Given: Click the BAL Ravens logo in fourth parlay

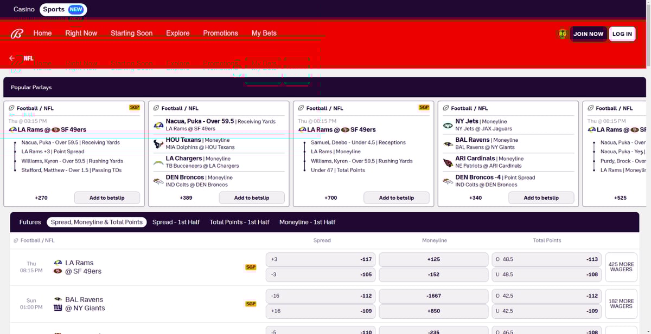Looking at the screenshot, I should [x=448, y=143].
